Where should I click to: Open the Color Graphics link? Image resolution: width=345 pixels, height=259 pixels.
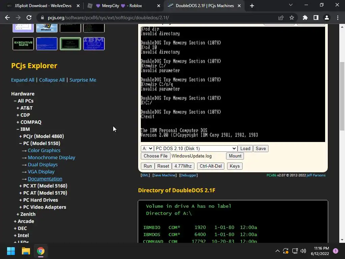pyautogui.click(x=44, y=150)
